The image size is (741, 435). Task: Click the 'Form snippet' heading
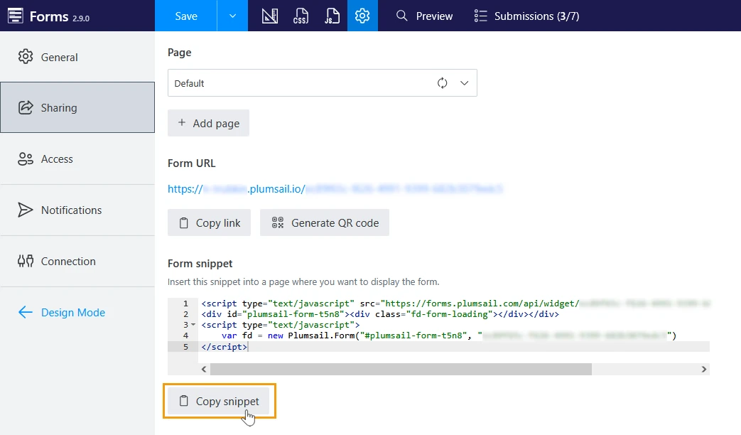pyautogui.click(x=200, y=264)
